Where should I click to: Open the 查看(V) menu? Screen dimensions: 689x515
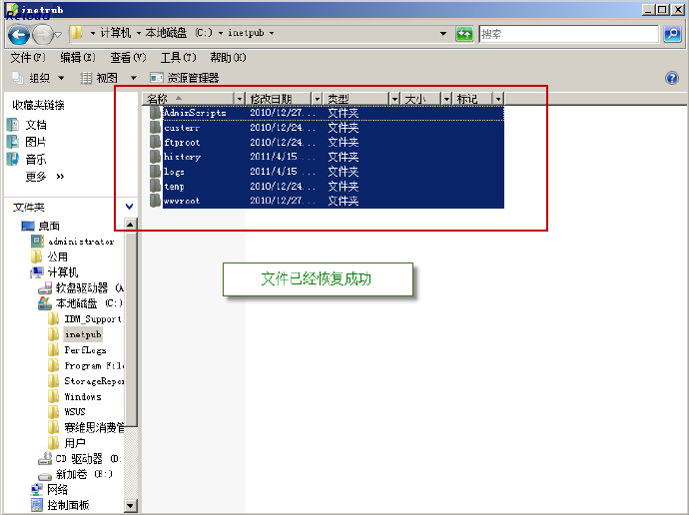pos(128,58)
